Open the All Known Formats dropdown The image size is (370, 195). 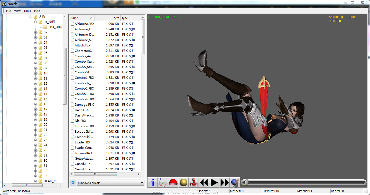110,183
